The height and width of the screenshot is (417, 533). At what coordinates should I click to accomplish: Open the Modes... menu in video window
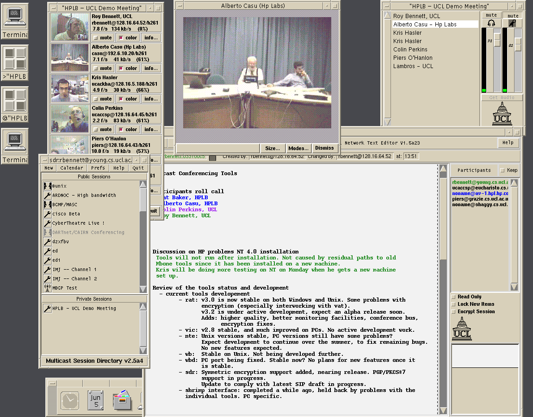click(298, 148)
